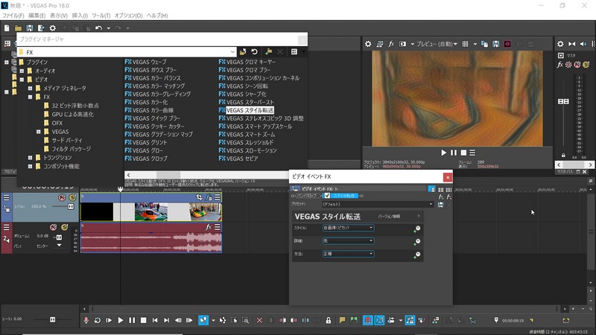
Task: Adjust the playback rate slider at bottom left
Action: click(52, 319)
